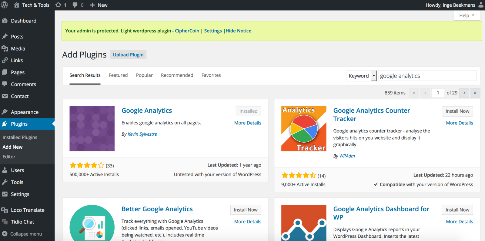Install Google Analytics Dashboard for WP

pos(457,210)
